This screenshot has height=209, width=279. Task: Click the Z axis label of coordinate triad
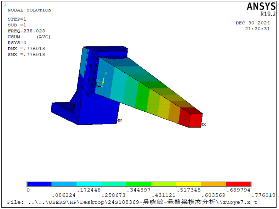point(98,81)
